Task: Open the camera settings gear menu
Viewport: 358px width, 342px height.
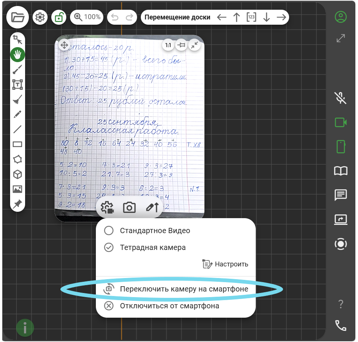Action: pos(108,207)
